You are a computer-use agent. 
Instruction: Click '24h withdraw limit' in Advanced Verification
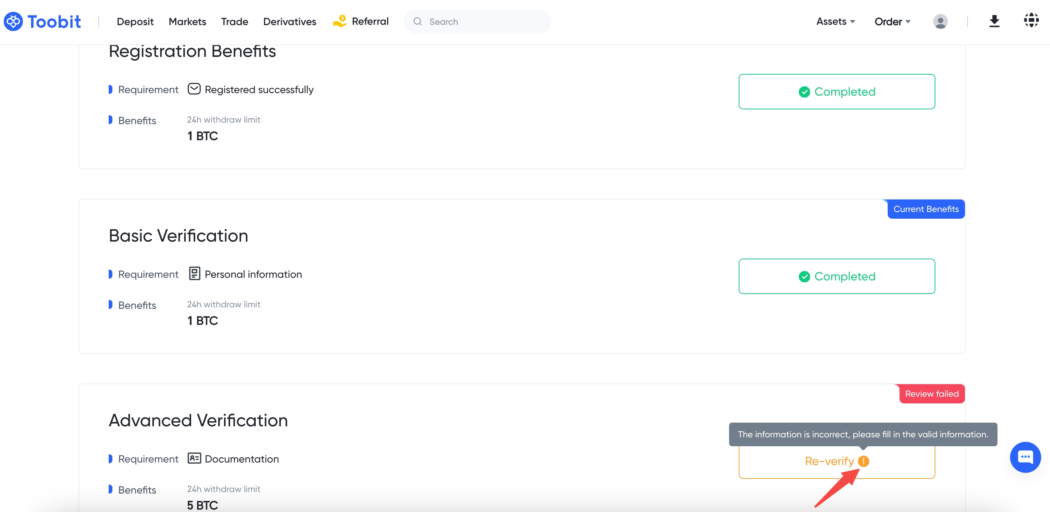click(x=223, y=489)
